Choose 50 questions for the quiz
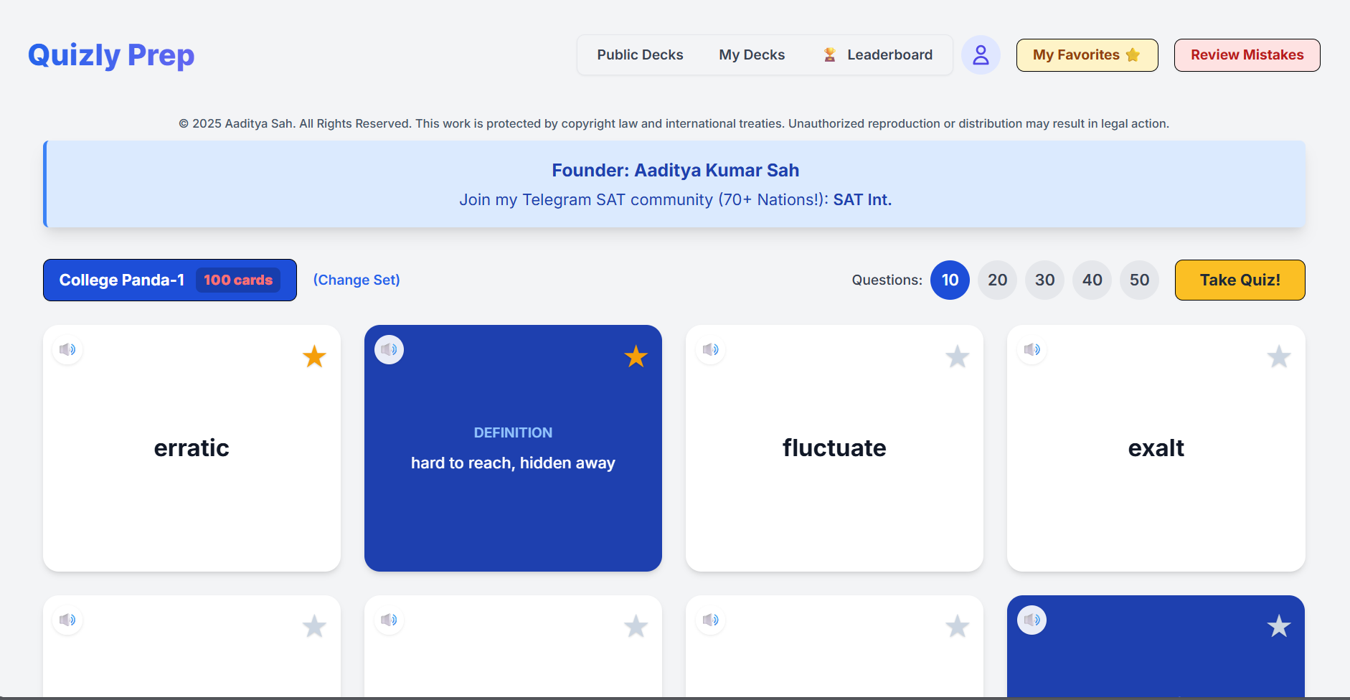This screenshot has height=700, width=1350. (1139, 280)
